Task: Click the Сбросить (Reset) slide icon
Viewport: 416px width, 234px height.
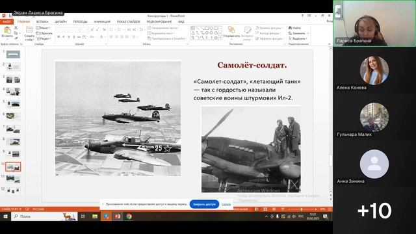Action: click(x=38, y=33)
